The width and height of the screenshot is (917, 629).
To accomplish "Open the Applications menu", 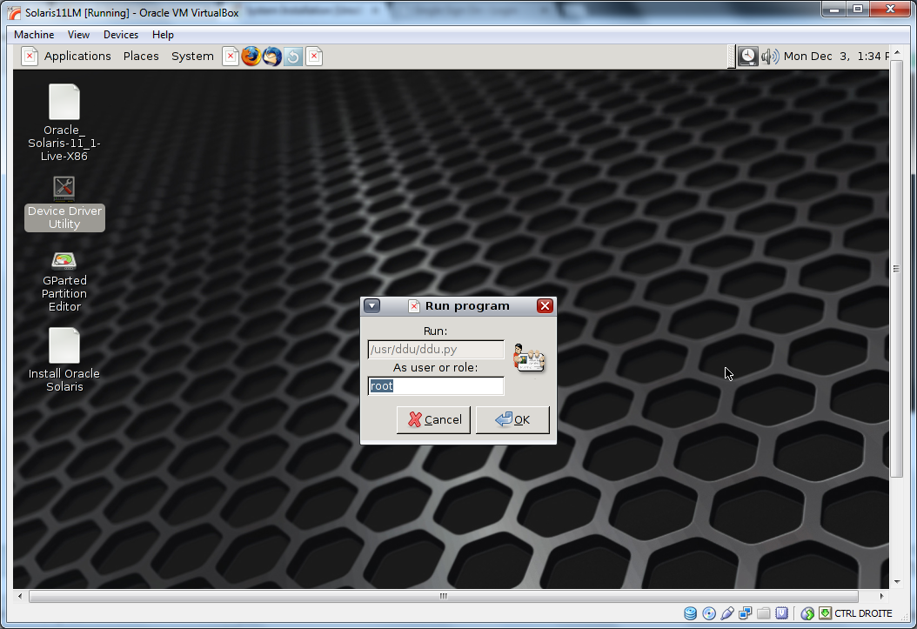I will tap(77, 57).
